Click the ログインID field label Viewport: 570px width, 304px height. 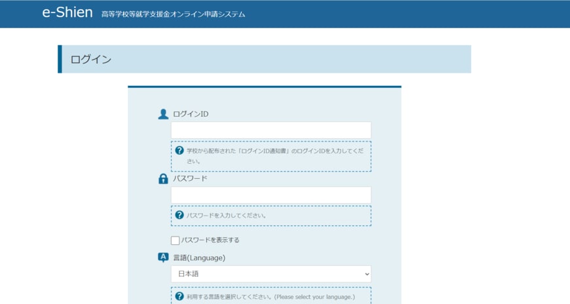(191, 114)
